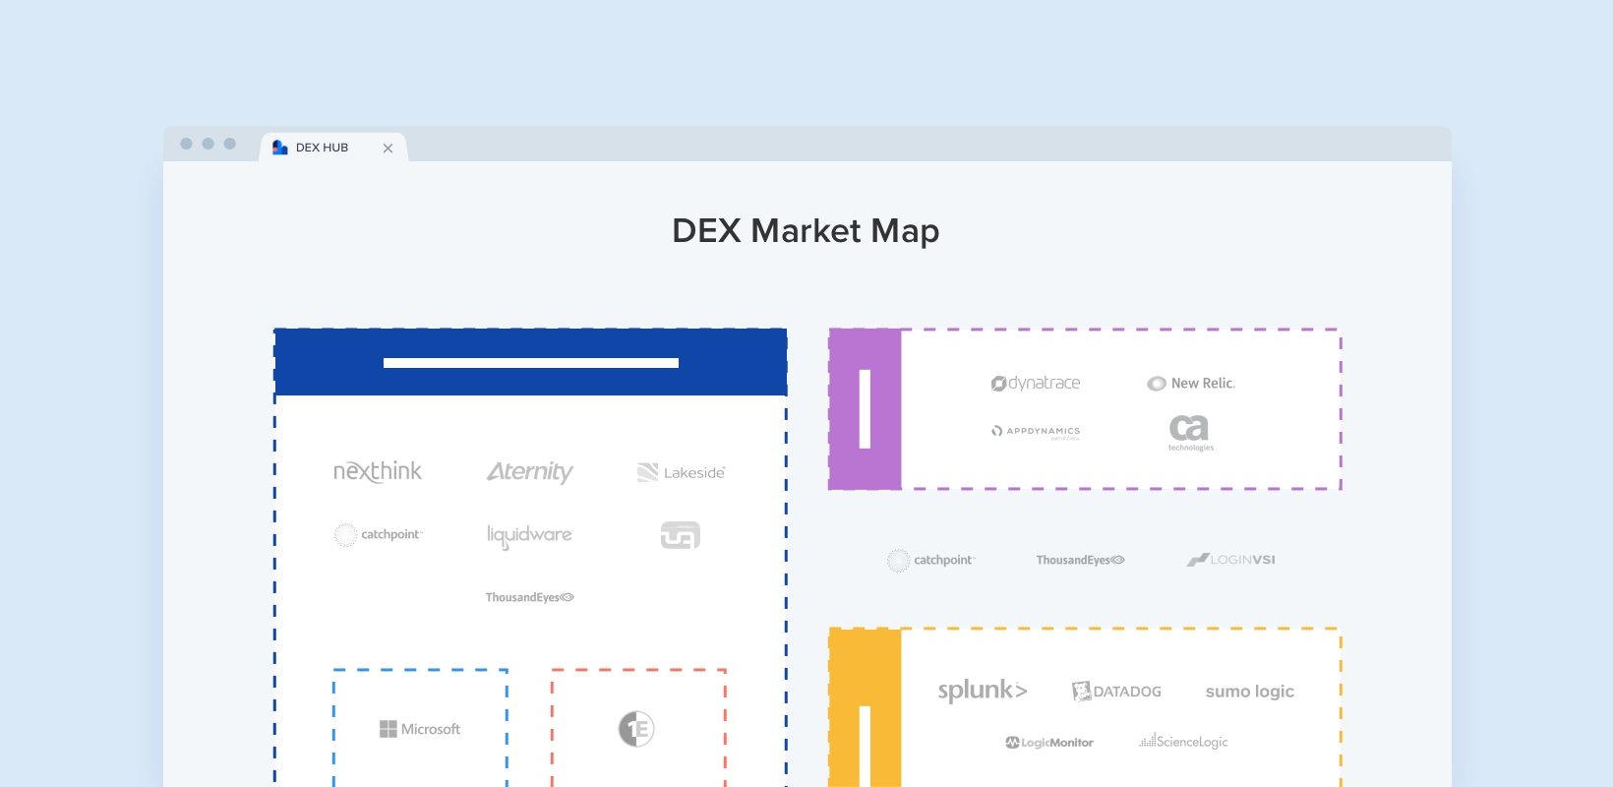Click ThousandEyes logo in blue box
The width and height of the screenshot is (1613, 787).
pyautogui.click(x=529, y=597)
